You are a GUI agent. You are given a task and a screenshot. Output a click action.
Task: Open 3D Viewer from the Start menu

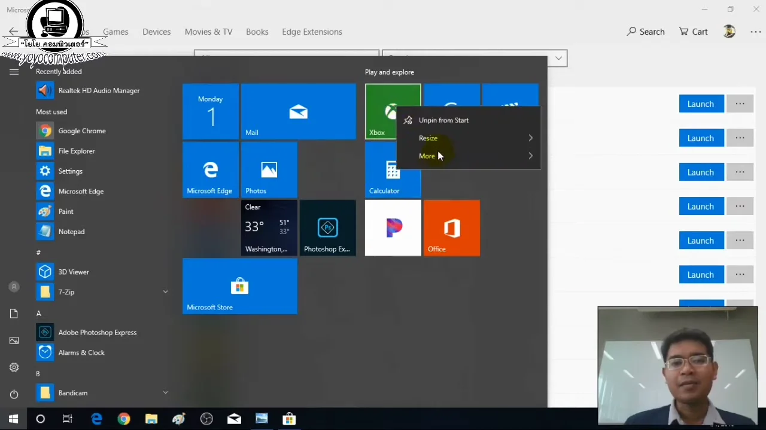[73, 272]
